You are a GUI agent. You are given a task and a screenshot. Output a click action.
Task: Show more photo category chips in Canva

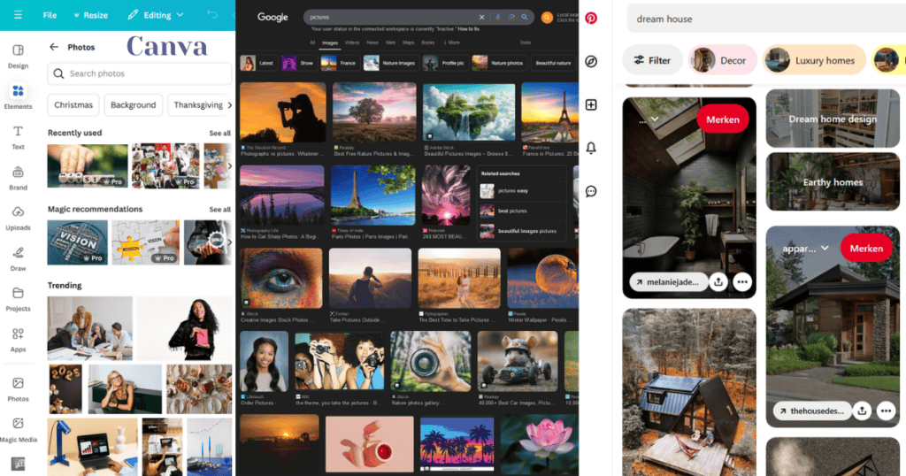(230, 104)
